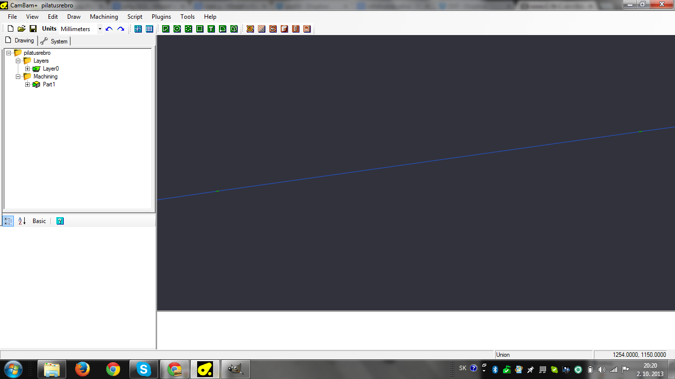The height and width of the screenshot is (379, 675).
Task: Launch Firefox from the taskbar
Action: point(83,369)
